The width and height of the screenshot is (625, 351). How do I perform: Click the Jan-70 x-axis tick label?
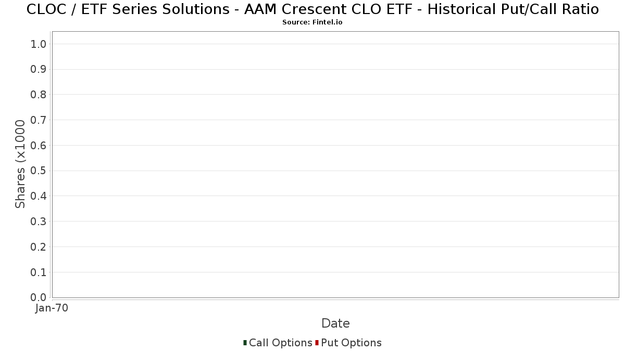pos(52,308)
